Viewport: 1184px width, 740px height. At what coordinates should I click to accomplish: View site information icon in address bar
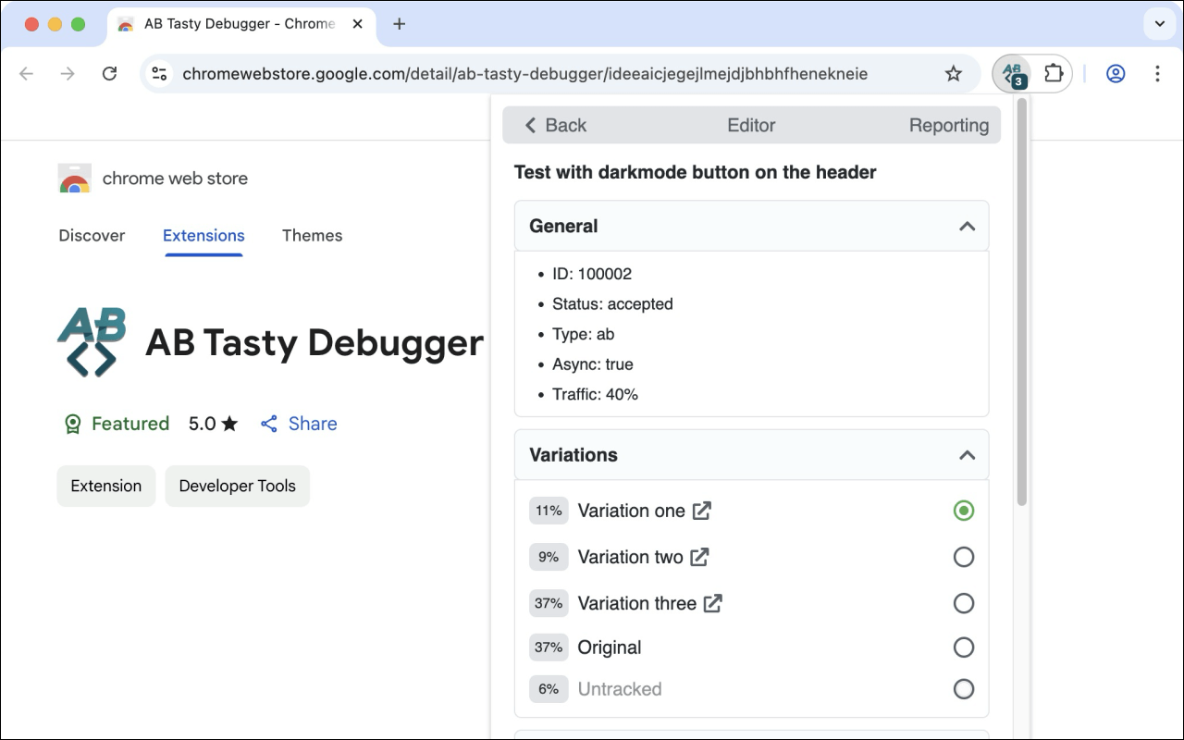click(x=159, y=74)
